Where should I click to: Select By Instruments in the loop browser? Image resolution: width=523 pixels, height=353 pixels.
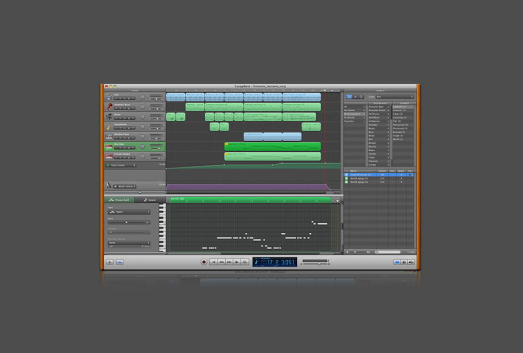coord(354,114)
